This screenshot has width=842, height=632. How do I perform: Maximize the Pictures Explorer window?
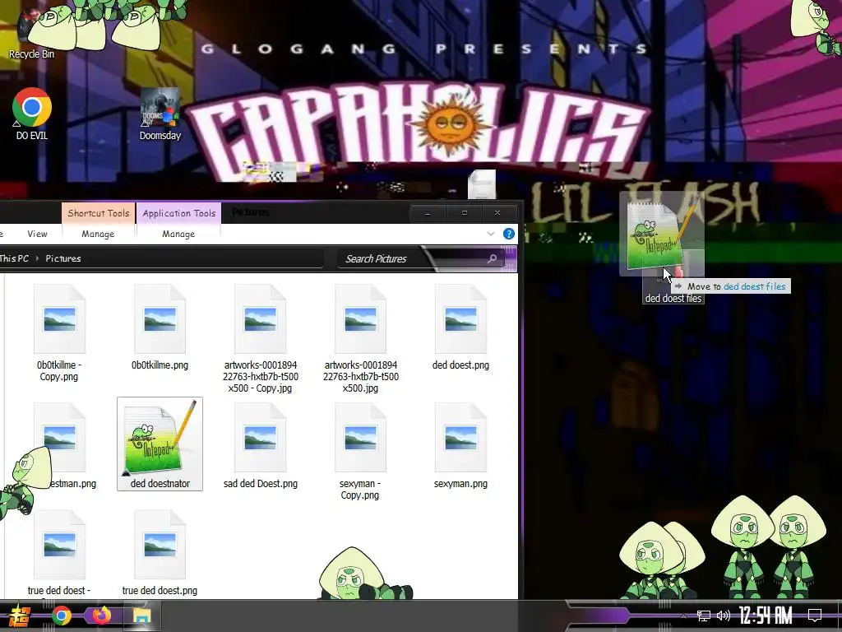point(464,213)
